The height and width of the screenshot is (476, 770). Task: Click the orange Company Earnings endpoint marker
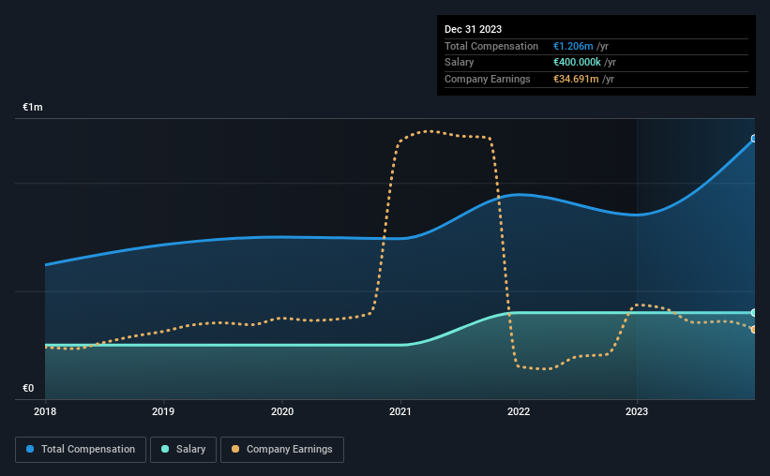click(x=754, y=330)
